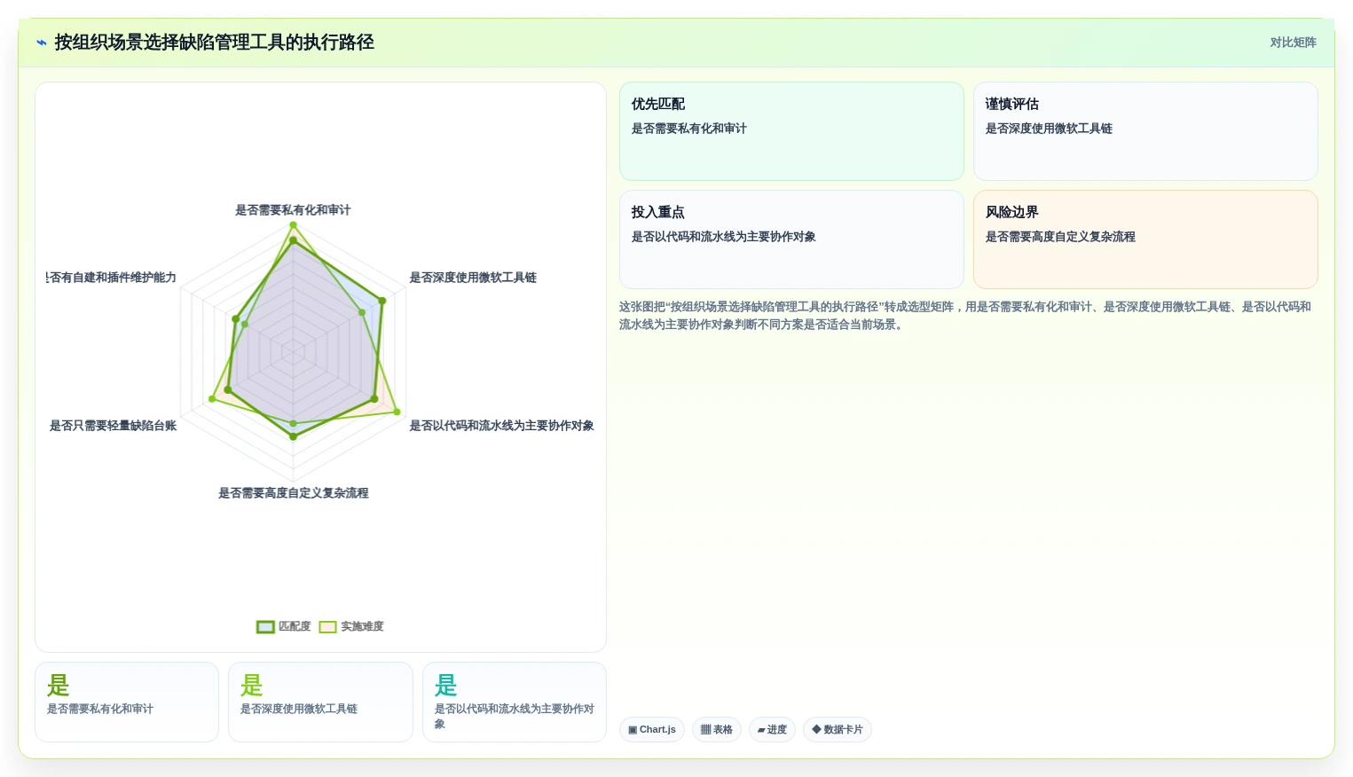
Task: Click the radar axis label 是否只需要轻量缺陷台账
Action: coord(113,426)
